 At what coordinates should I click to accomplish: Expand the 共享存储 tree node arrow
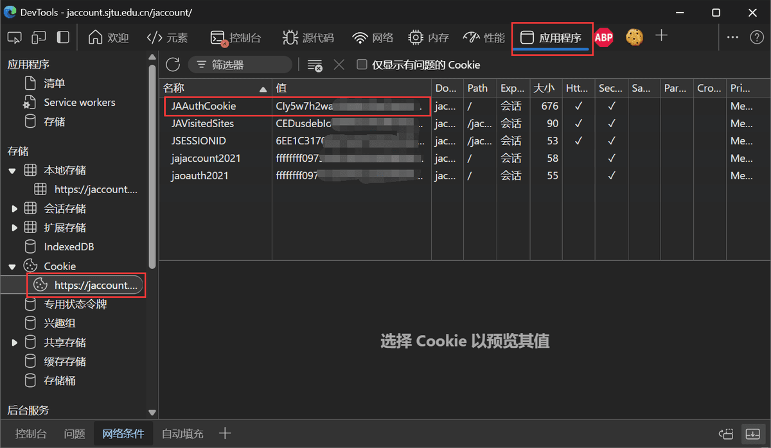click(14, 343)
